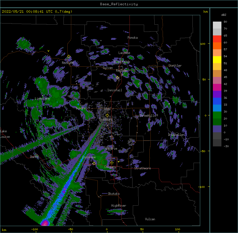
Task: Click the Sundre town label
Action: (81, 108)
